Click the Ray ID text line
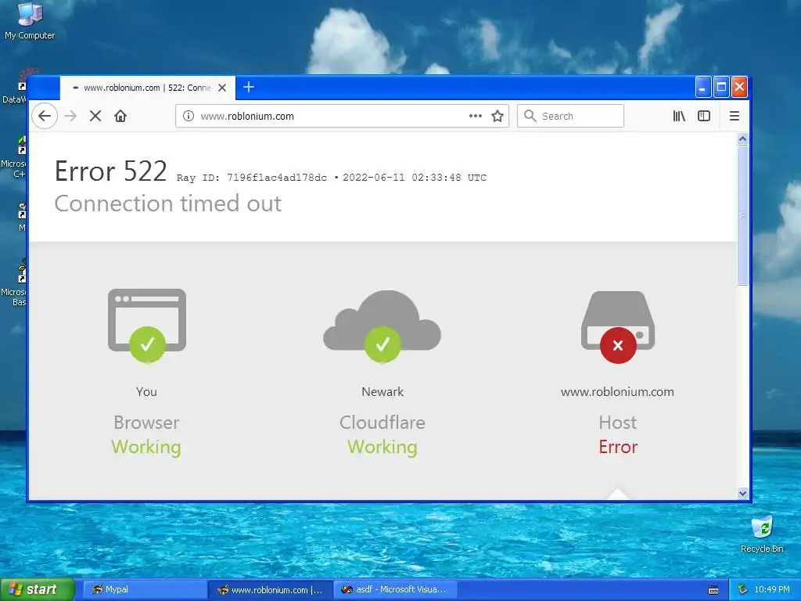This screenshot has width=801, height=601. 332,178
